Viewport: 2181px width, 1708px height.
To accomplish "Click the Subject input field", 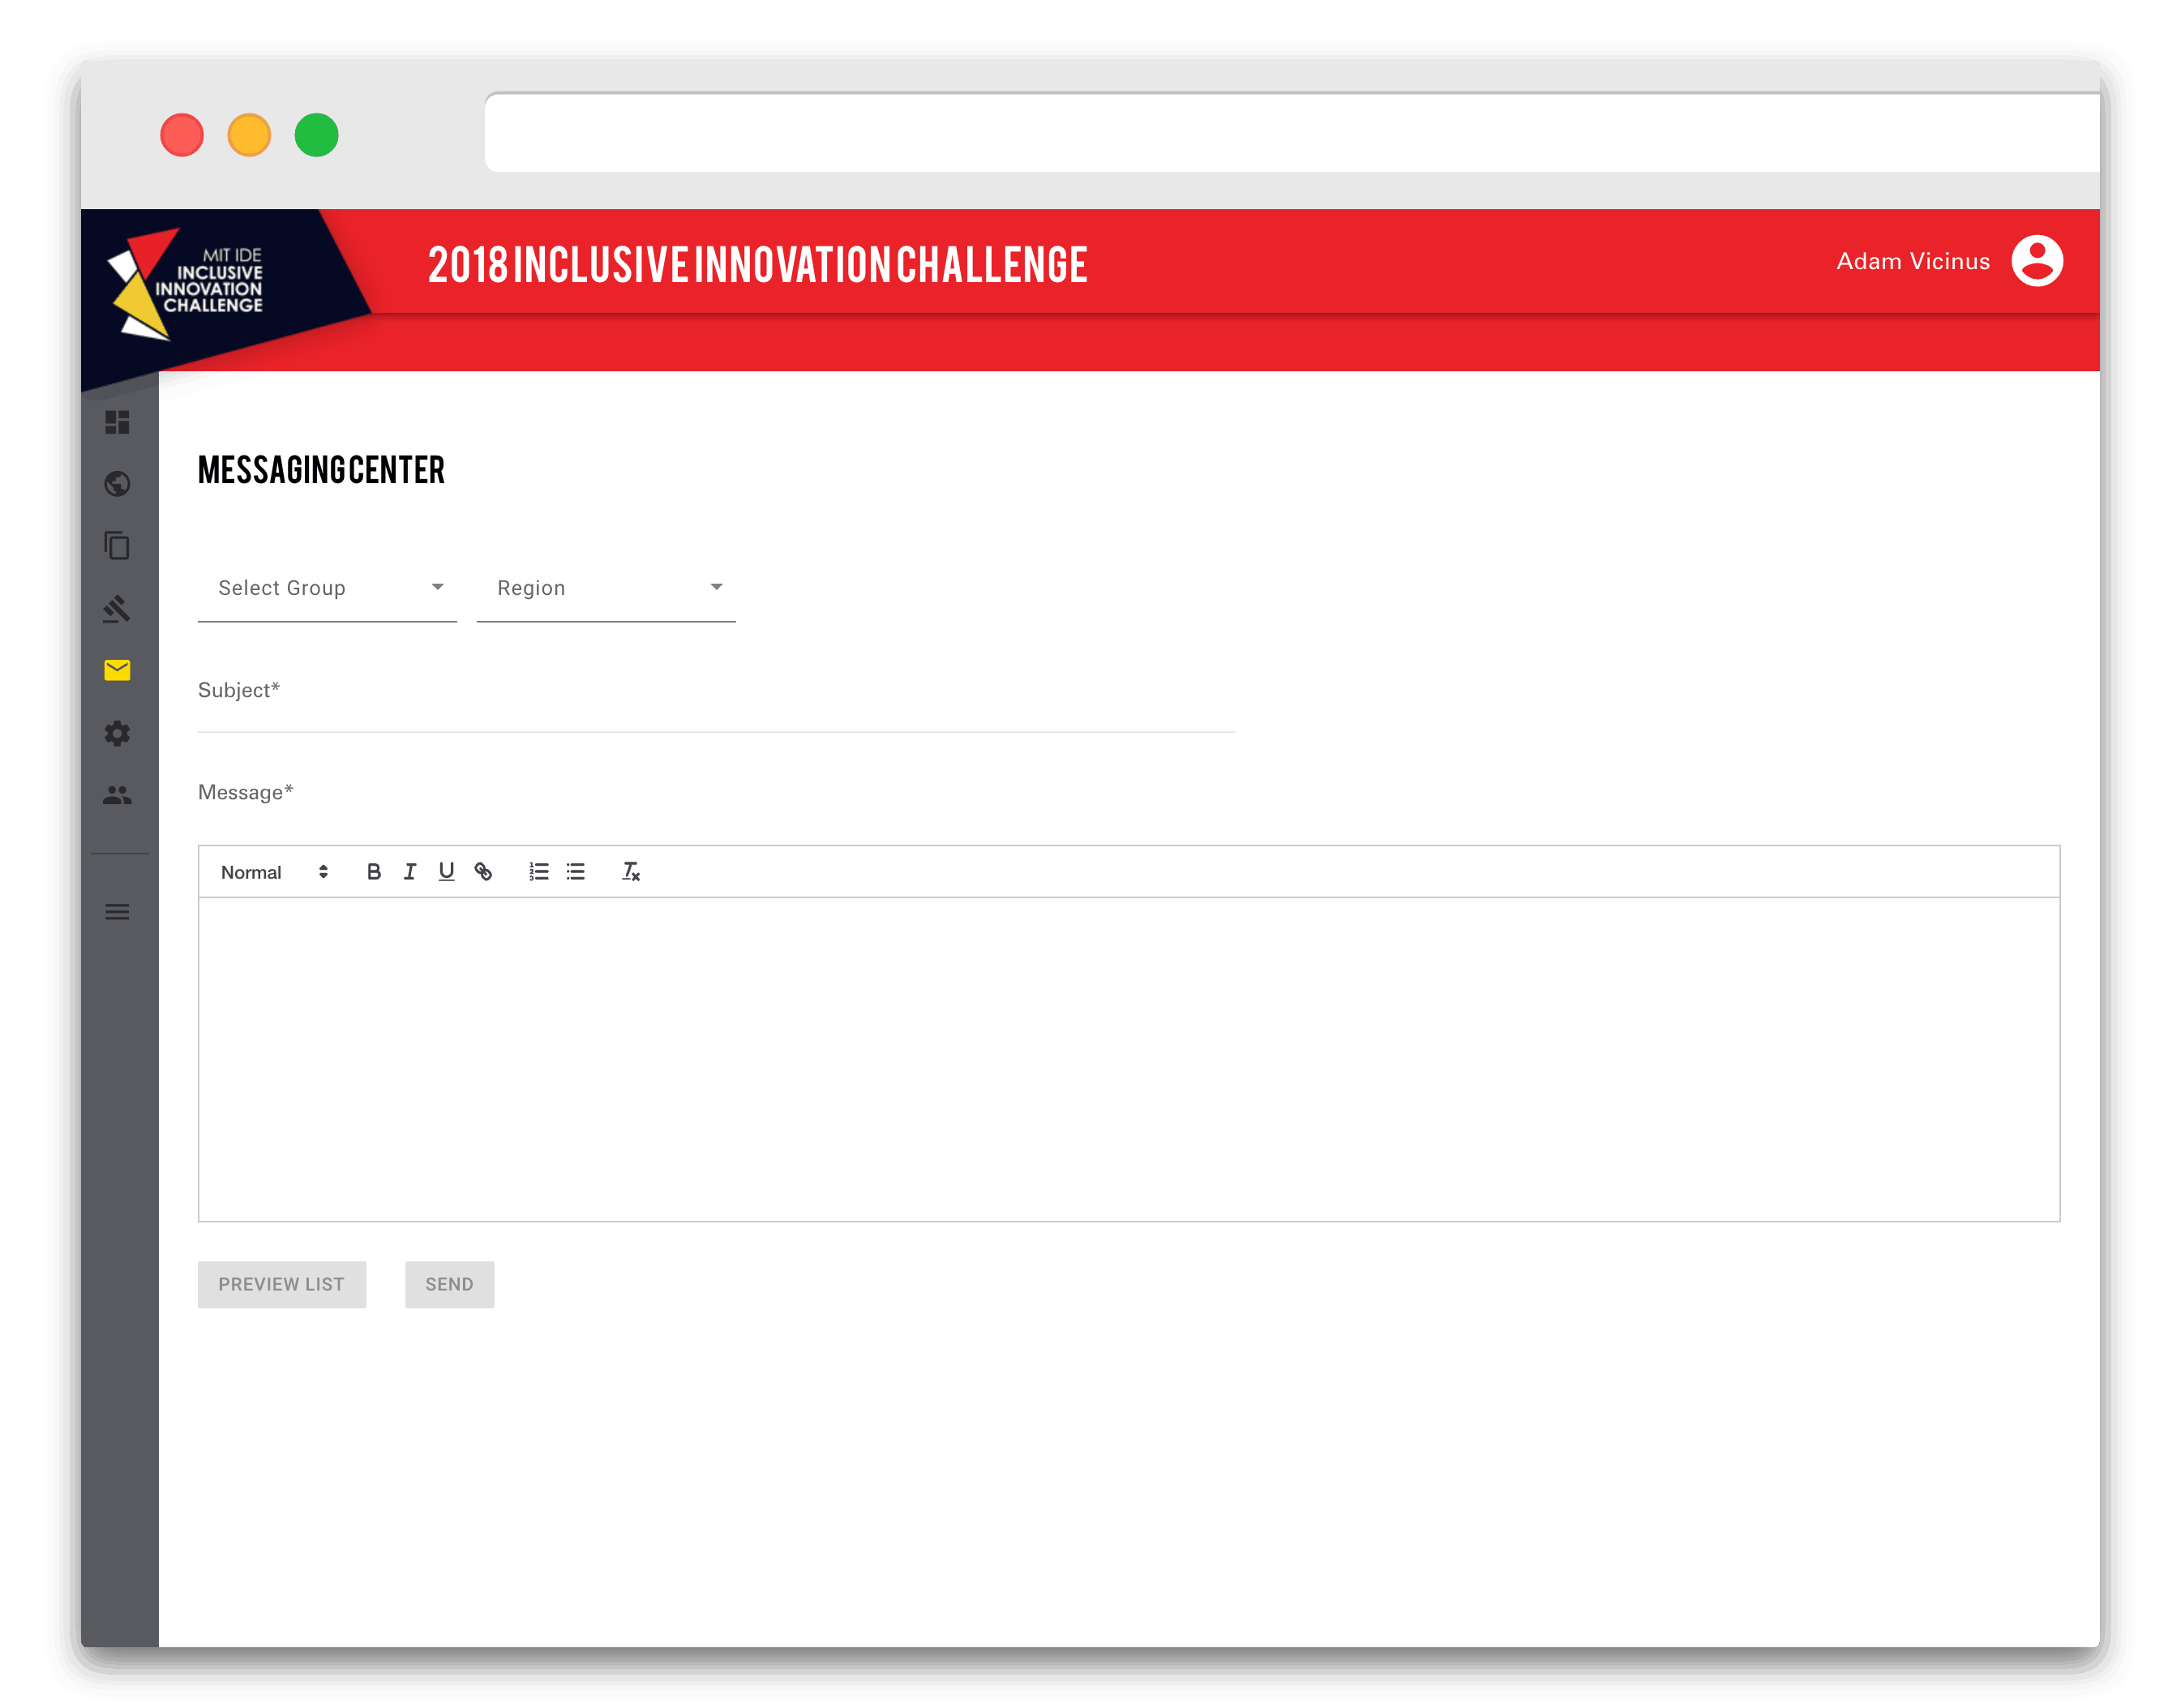I will 717,703.
